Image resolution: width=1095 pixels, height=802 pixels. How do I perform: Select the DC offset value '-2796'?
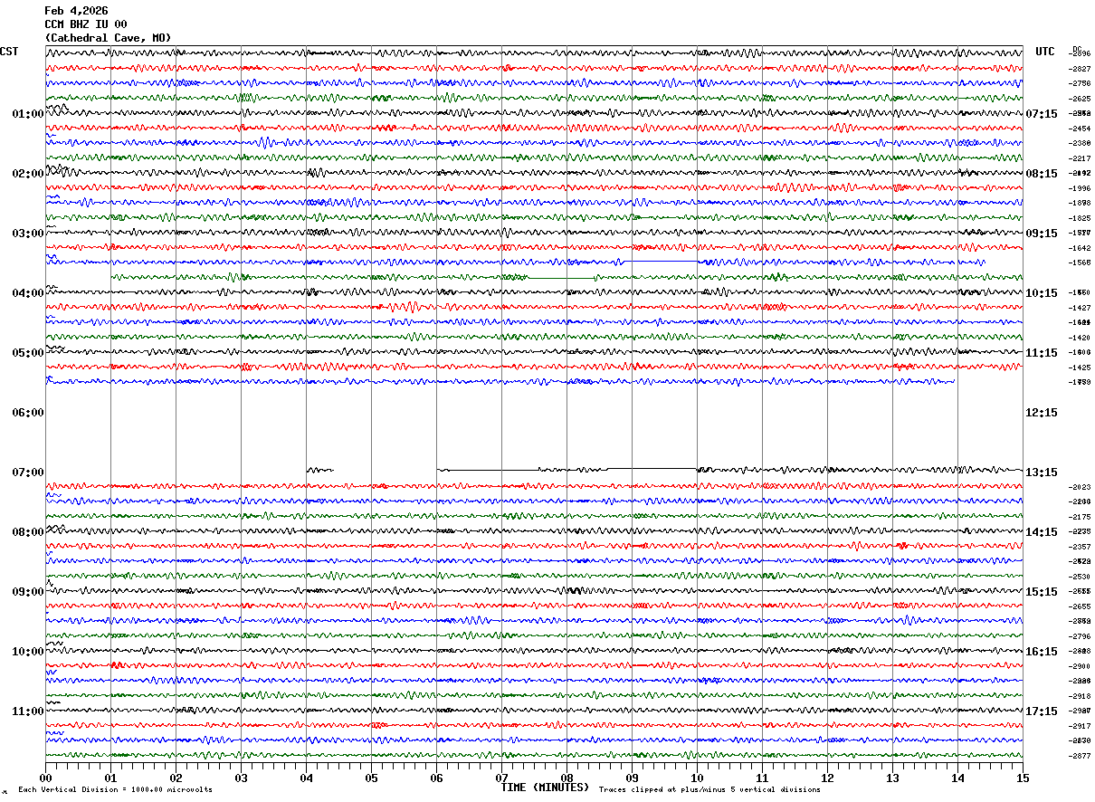point(1081,636)
